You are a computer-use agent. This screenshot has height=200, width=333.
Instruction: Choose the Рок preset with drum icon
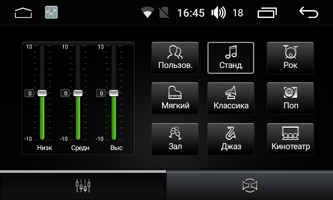pos(290,58)
